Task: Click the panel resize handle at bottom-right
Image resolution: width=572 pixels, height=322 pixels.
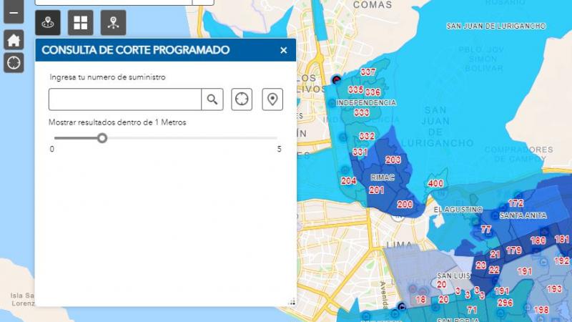Action: [291, 302]
